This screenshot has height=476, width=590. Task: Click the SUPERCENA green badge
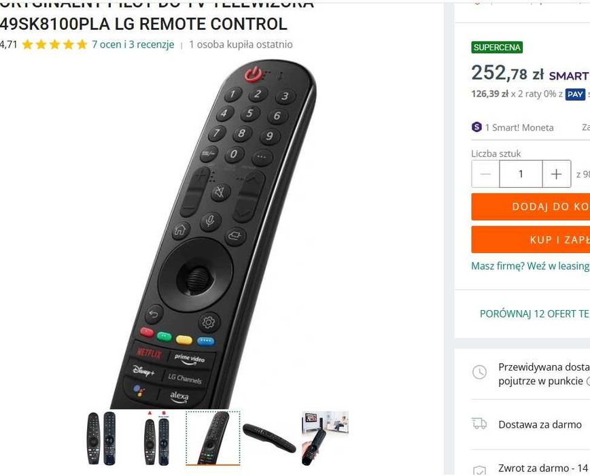point(497,48)
